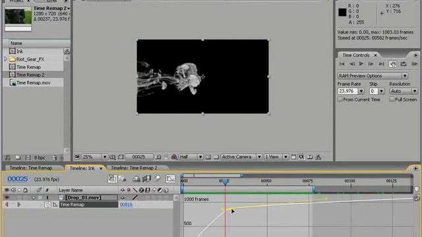Switch to the Timeline: Time Remap tab
This screenshot has width=422, height=237.
pyautogui.click(x=31, y=168)
